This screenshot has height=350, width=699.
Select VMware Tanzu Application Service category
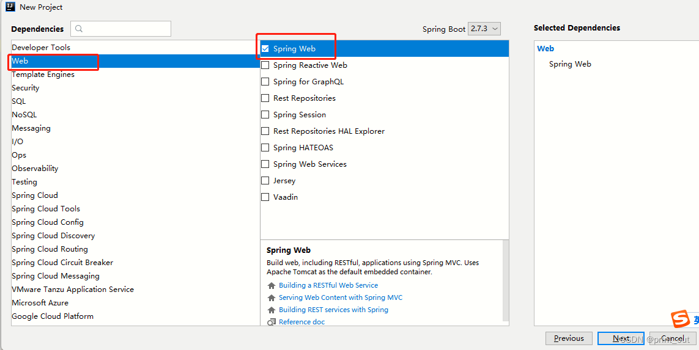136,289
